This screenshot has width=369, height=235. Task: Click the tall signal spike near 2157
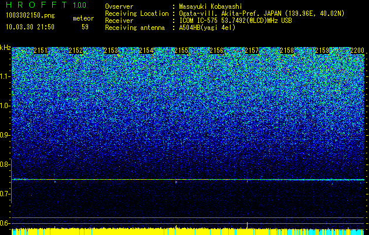[247, 225]
